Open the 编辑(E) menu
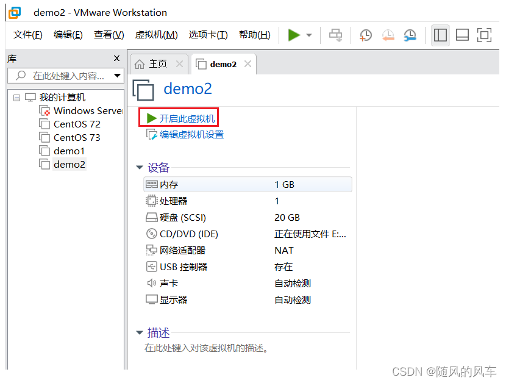Viewport: 506px width, 383px height. pyautogui.click(x=68, y=35)
